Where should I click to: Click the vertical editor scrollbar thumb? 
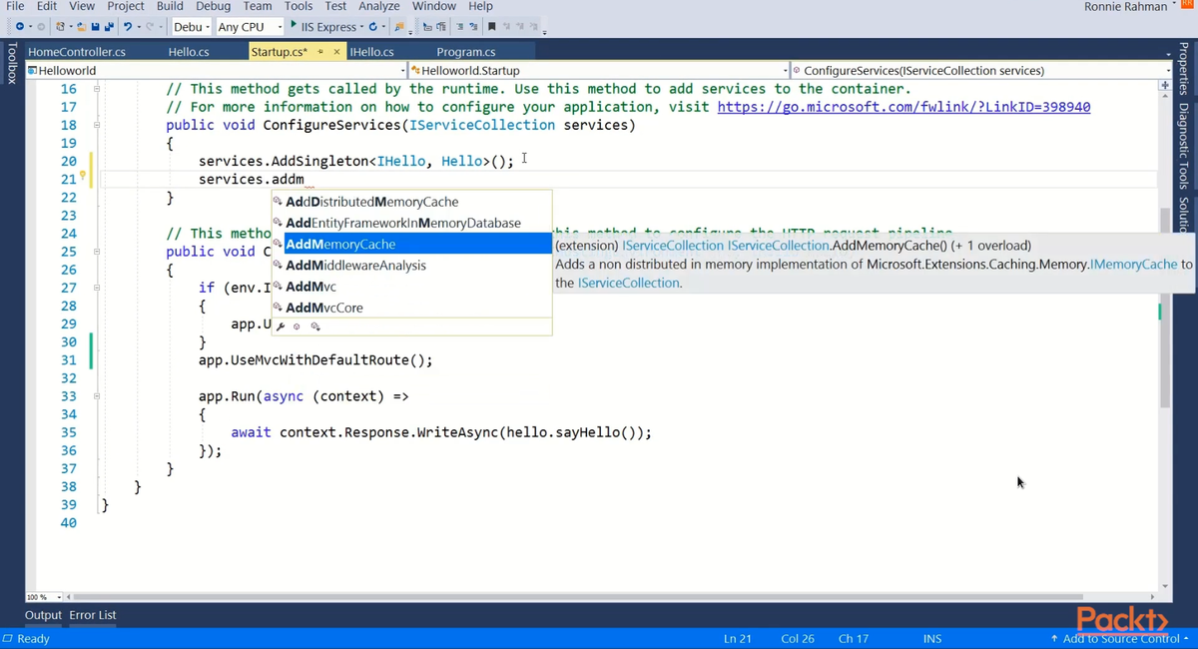click(x=1165, y=308)
